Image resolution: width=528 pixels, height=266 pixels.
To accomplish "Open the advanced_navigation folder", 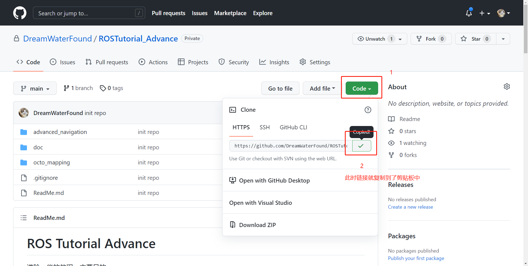I will point(60,132).
